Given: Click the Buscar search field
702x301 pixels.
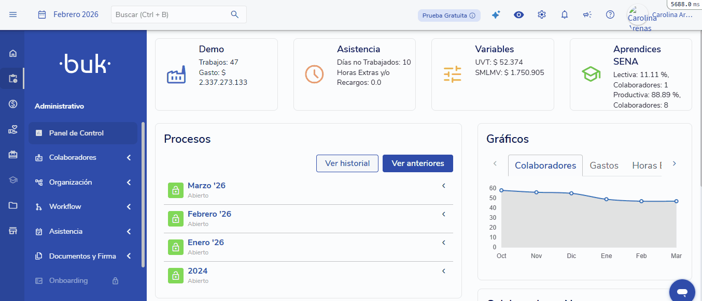Looking at the screenshot, I should pyautogui.click(x=171, y=14).
